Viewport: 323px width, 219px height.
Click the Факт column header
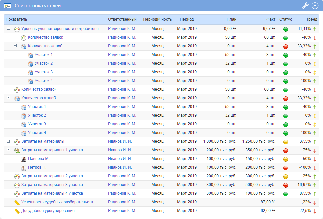[271, 19]
